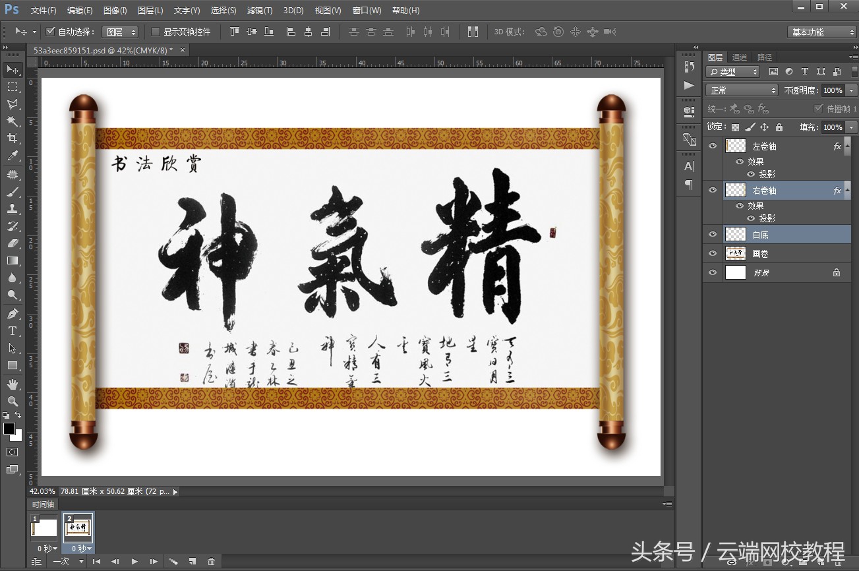Hide the 白底 layer
The height and width of the screenshot is (571, 859).
pos(713,233)
